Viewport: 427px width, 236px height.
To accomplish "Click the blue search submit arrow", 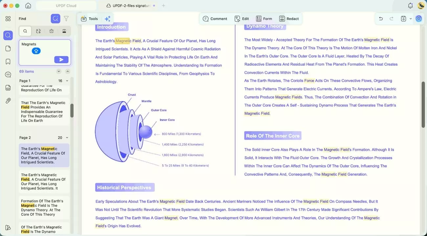I will 61,59.
